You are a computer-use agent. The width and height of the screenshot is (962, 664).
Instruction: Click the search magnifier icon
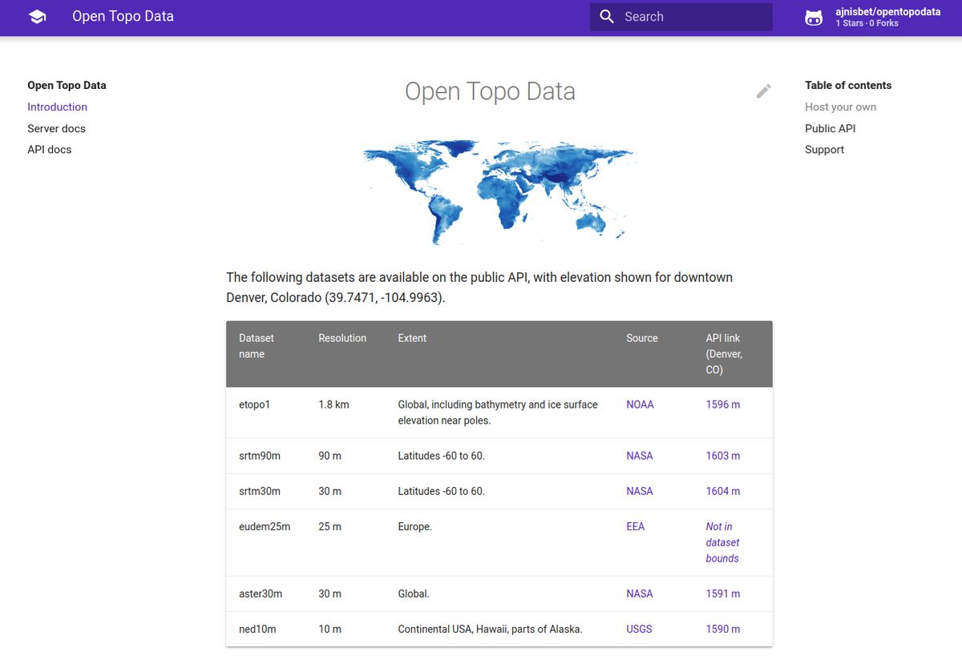click(x=606, y=16)
